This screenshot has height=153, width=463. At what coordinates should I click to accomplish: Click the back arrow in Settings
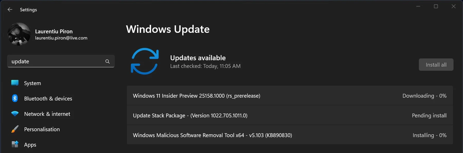[10, 10]
